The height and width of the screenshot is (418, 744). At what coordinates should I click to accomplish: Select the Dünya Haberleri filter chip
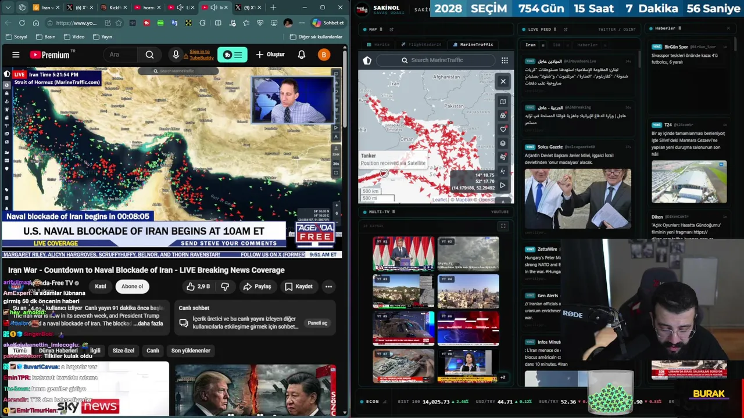click(x=58, y=351)
